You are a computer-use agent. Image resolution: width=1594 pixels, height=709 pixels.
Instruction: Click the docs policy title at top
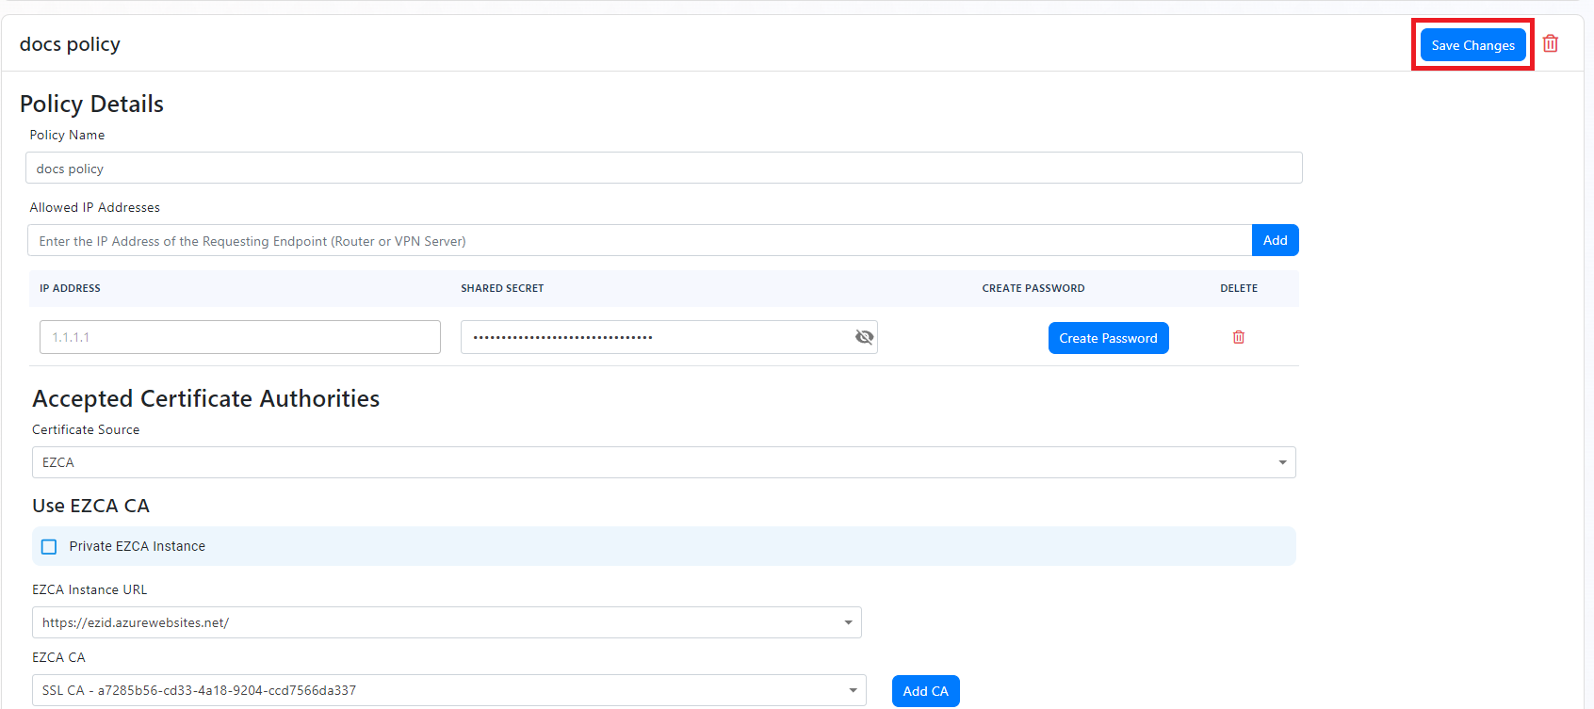[70, 44]
